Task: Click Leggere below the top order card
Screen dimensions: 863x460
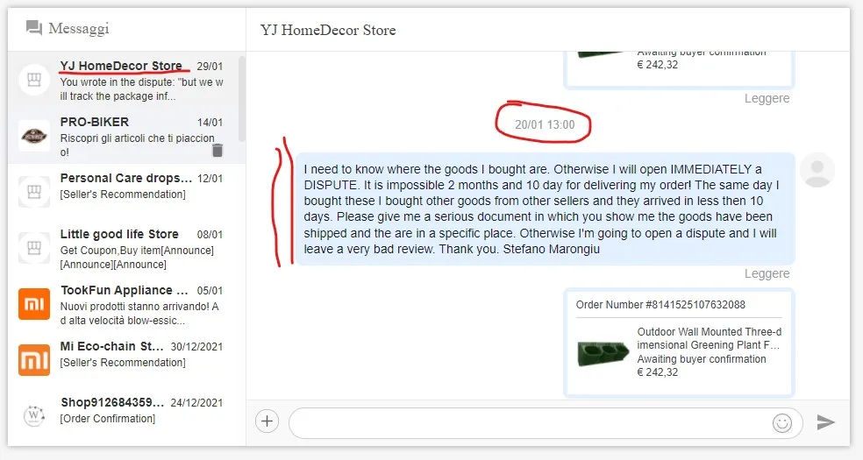Action: 767,98
